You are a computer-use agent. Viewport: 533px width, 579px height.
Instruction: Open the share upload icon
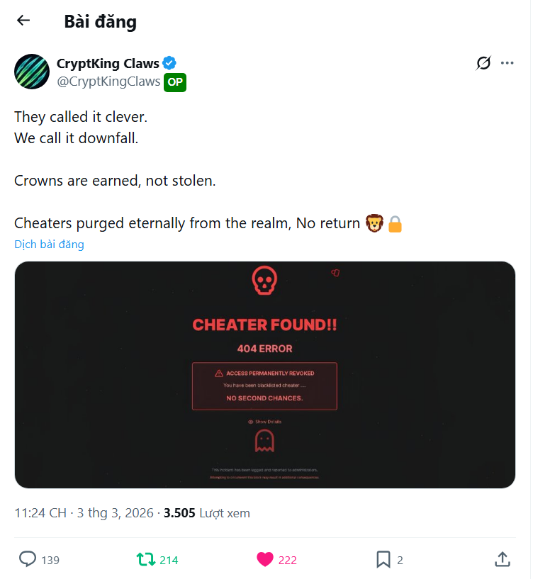click(503, 559)
